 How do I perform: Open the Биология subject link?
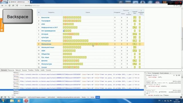tap(45, 17)
